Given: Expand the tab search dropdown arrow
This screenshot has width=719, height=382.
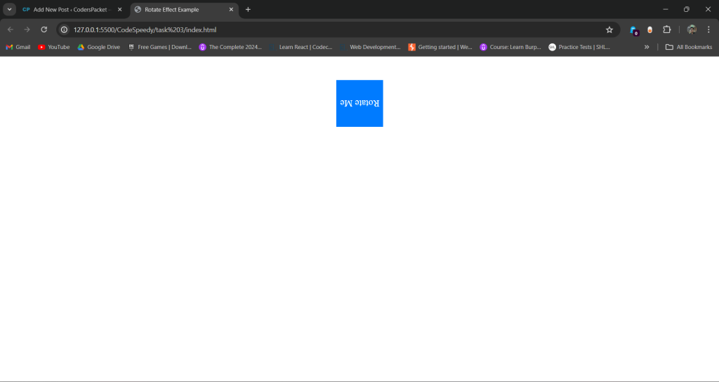Looking at the screenshot, I should point(9,9).
